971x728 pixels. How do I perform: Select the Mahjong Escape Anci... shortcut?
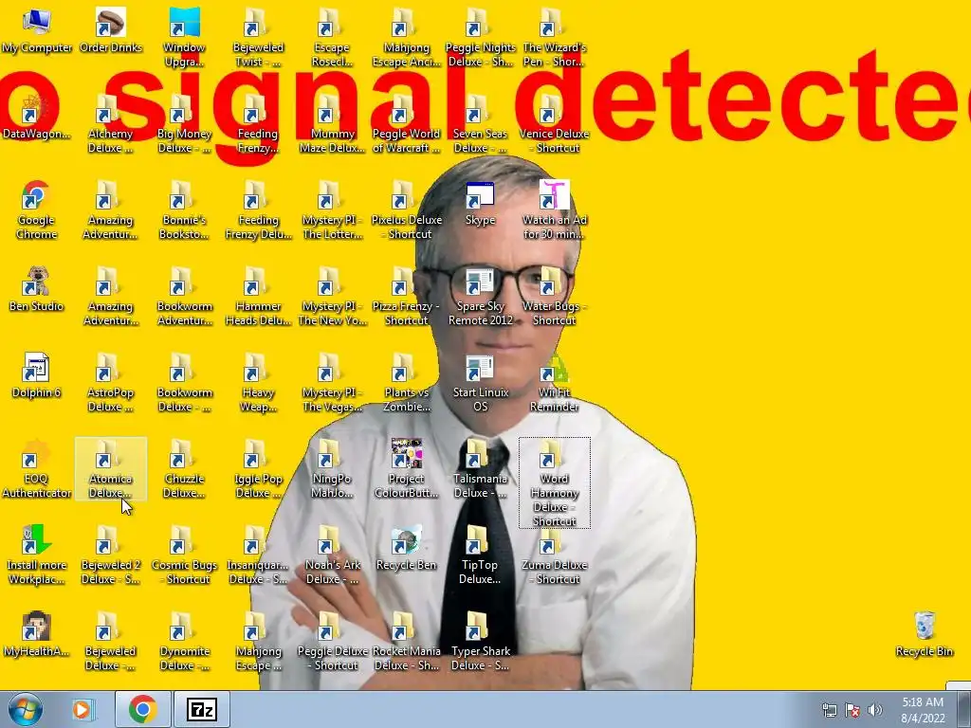[406, 37]
